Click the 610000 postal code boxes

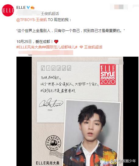[56, 68]
